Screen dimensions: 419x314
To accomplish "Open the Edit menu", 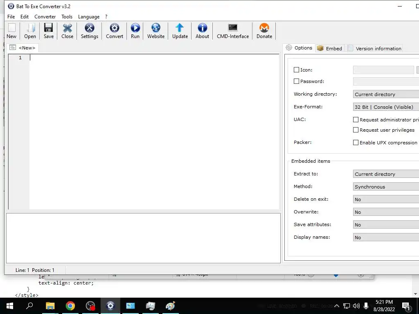I will click(x=24, y=16).
